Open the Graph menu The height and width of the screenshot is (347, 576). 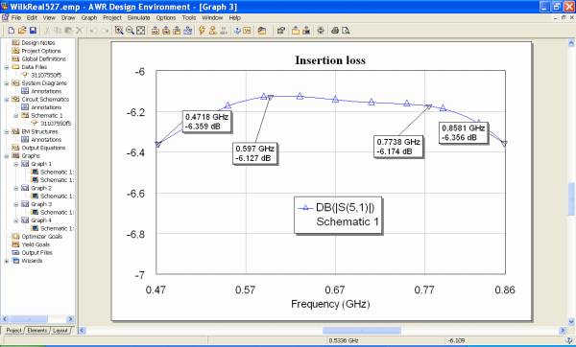pos(89,17)
